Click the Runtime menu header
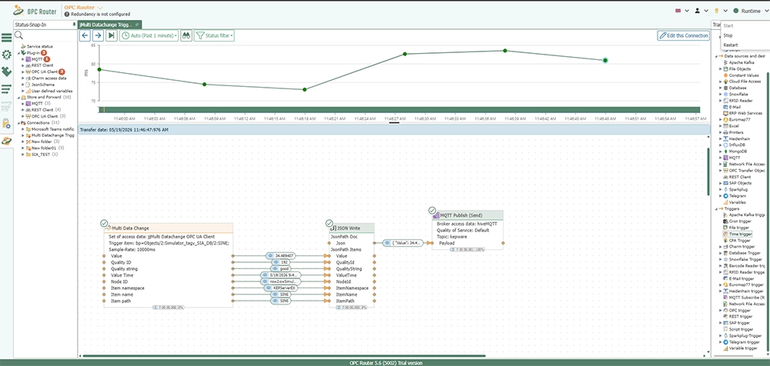Screen dimensions: 770x366 tap(751, 10)
